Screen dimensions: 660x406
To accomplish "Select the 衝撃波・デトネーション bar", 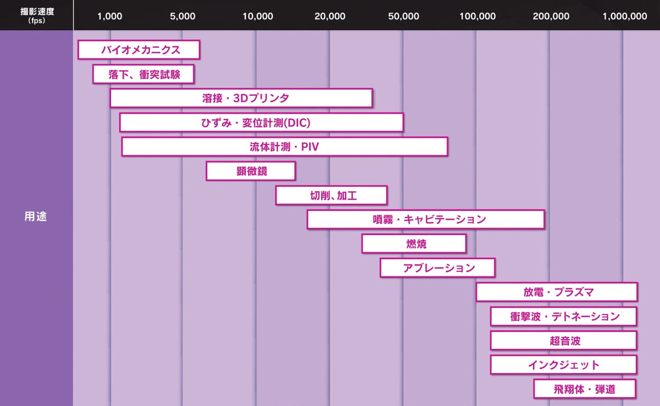I will coord(564,316).
